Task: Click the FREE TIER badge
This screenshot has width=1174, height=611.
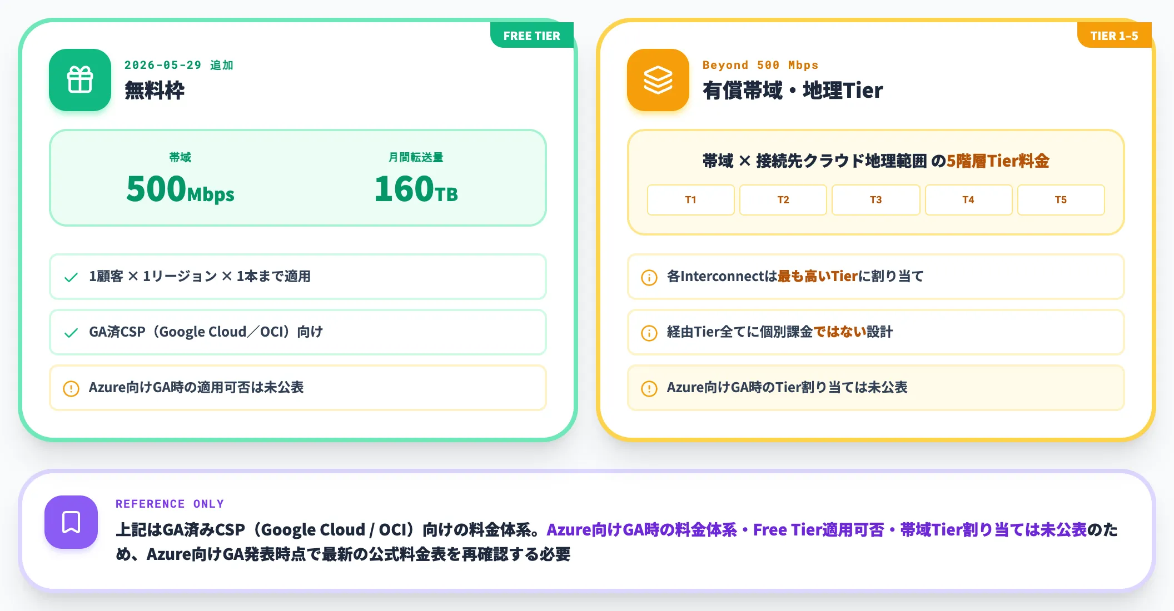Action: [x=532, y=36]
